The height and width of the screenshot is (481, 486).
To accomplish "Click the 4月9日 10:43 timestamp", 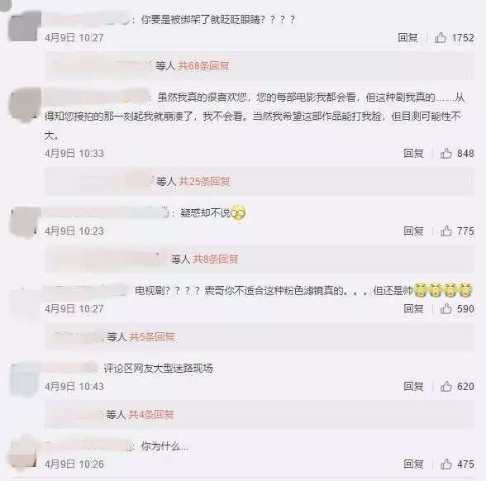I will [x=74, y=387].
